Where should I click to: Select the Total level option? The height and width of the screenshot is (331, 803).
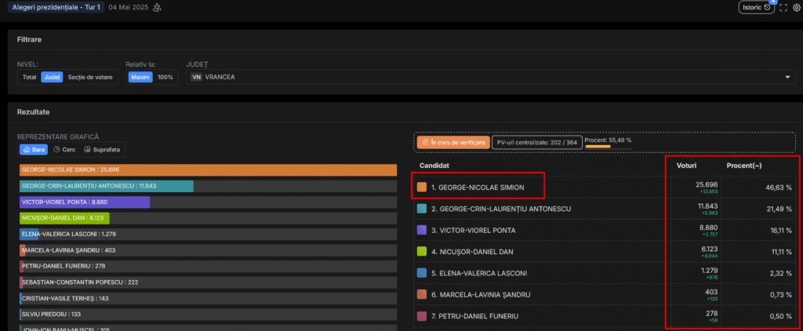(x=29, y=77)
